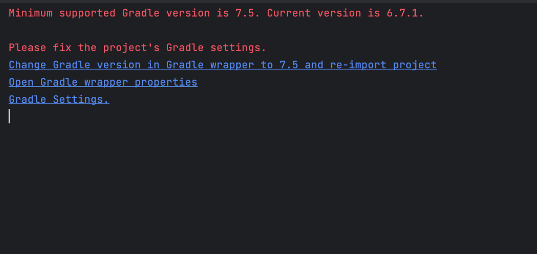The height and width of the screenshot is (254, 537).
Task: Click the word Open starting the second link
Action: point(21,82)
